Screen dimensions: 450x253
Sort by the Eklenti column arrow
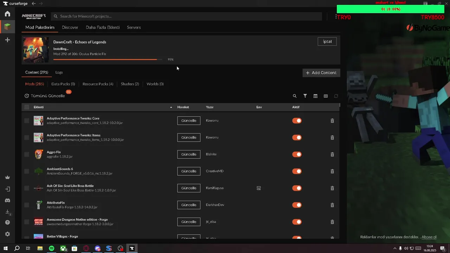tap(171, 107)
